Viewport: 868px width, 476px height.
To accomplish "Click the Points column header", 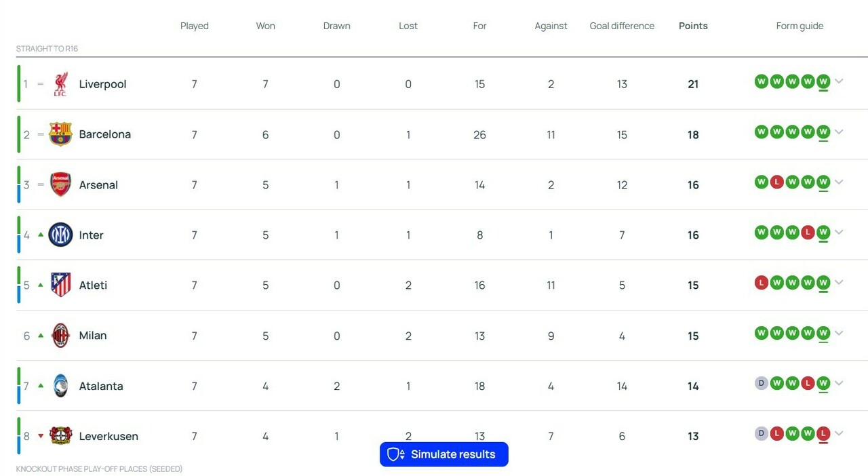I will pos(693,26).
